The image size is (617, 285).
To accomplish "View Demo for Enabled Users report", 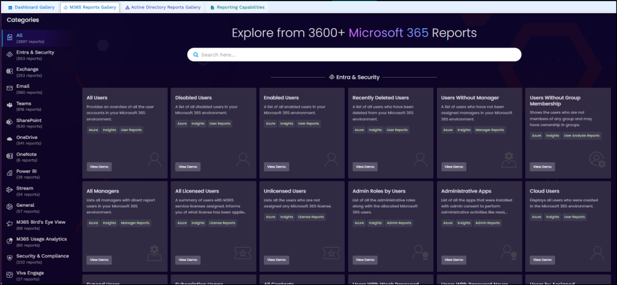I will [276, 167].
